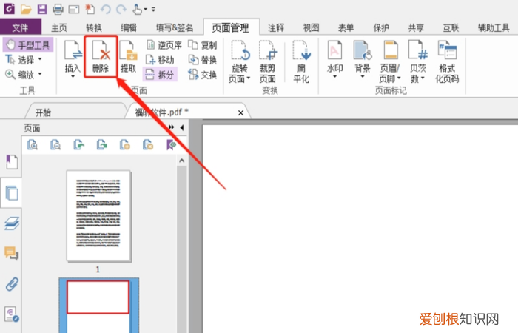Open the layers side panel

(12, 223)
